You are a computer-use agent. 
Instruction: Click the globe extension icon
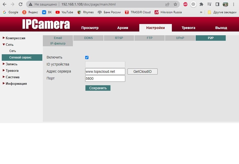click(193, 4)
